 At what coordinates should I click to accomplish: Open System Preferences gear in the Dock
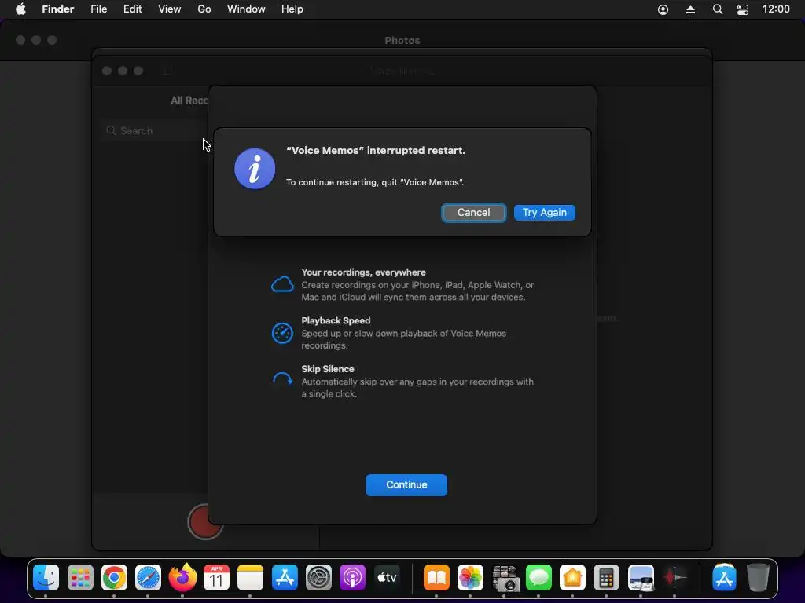[318, 578]
